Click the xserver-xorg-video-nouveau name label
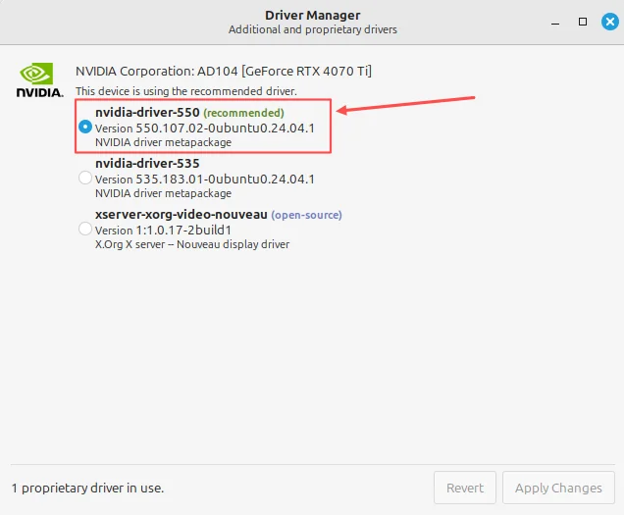This screenshot has height=515, width=624. point(182,215)
